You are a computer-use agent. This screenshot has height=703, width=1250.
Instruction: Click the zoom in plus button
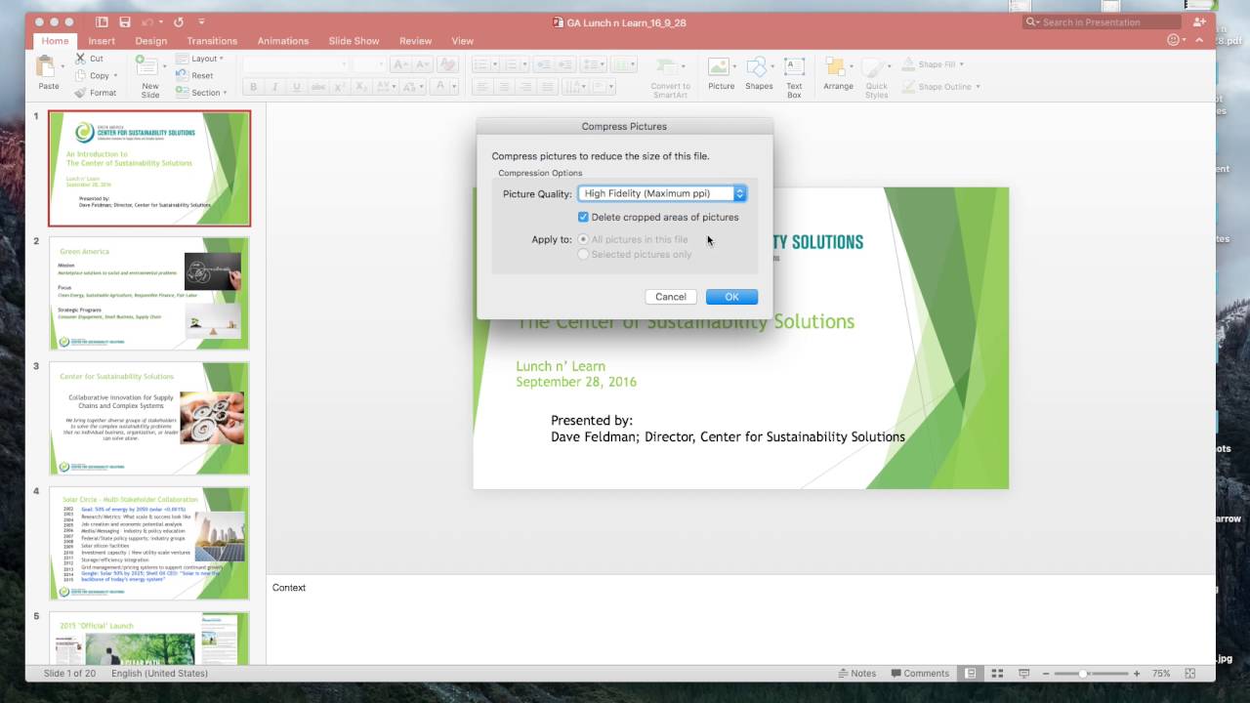pos(1137,674)
